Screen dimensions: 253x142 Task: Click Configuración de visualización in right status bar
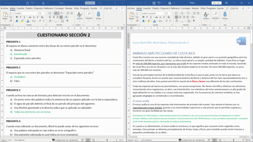[192, 140]
